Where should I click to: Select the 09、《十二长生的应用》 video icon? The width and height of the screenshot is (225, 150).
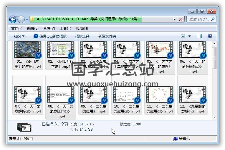(94, 95)
